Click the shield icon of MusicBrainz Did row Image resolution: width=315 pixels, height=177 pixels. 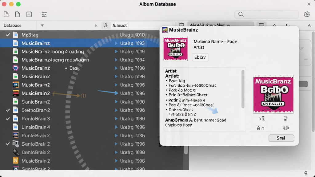coord(15,68)
